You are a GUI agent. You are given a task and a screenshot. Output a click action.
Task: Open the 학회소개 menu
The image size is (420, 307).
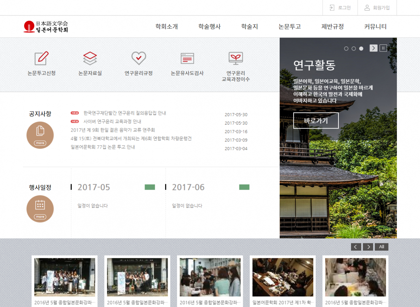coord(167,27)
